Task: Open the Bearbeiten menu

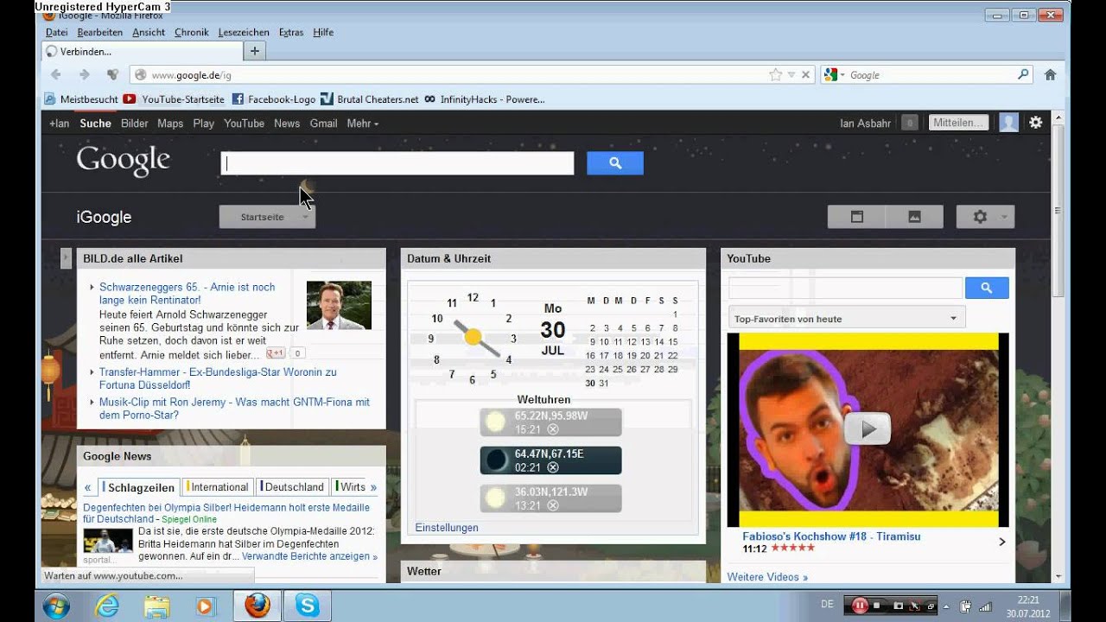Action: [99, 32]
